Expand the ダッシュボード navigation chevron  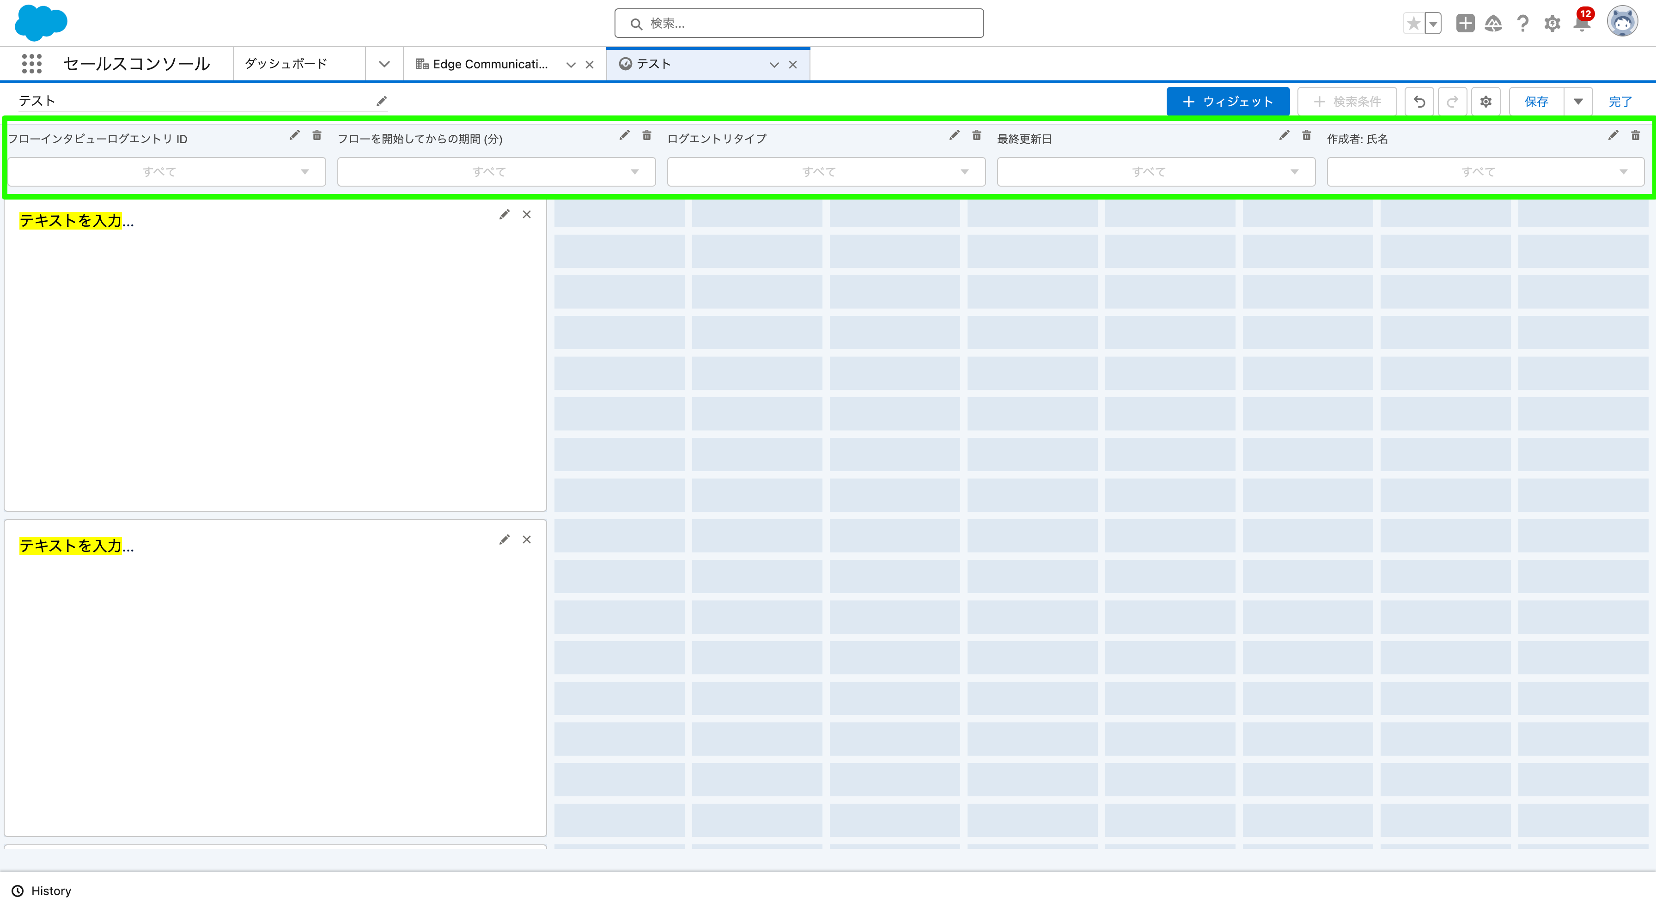pos(384,64)
